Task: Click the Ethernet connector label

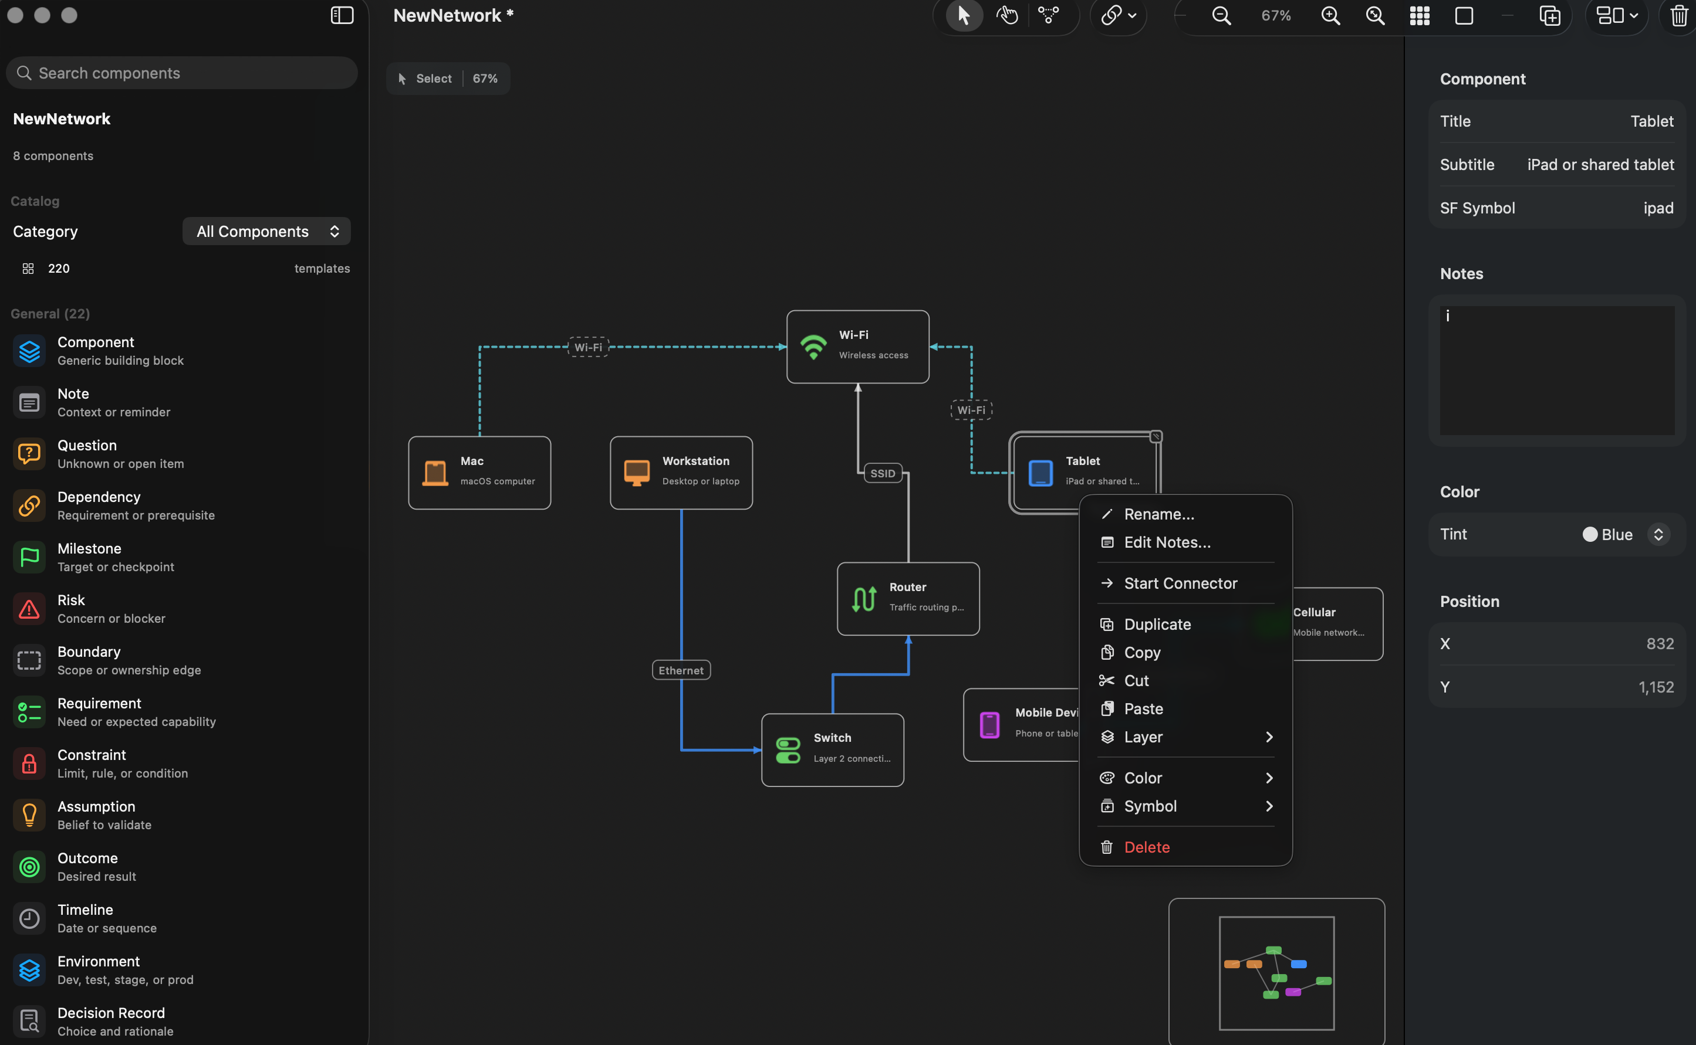Action: [x=681, y=670]
